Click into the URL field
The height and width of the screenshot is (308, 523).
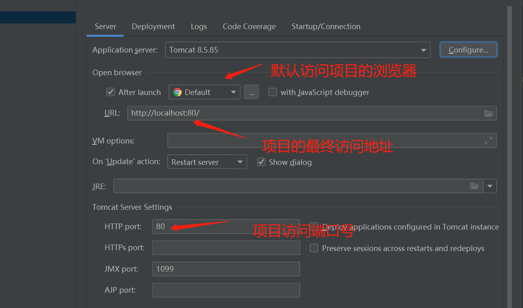pos(312,113)
